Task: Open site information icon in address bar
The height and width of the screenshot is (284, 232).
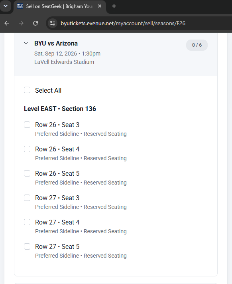Action: pos(53,23)
